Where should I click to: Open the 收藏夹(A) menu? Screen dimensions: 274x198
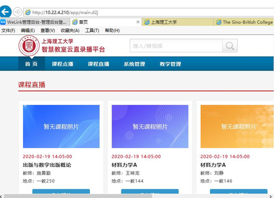point(70,30)
